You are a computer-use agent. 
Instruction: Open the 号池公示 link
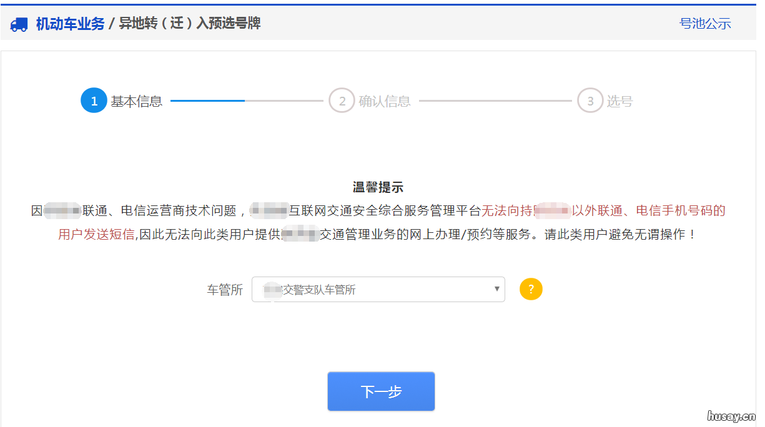[706, 23]
